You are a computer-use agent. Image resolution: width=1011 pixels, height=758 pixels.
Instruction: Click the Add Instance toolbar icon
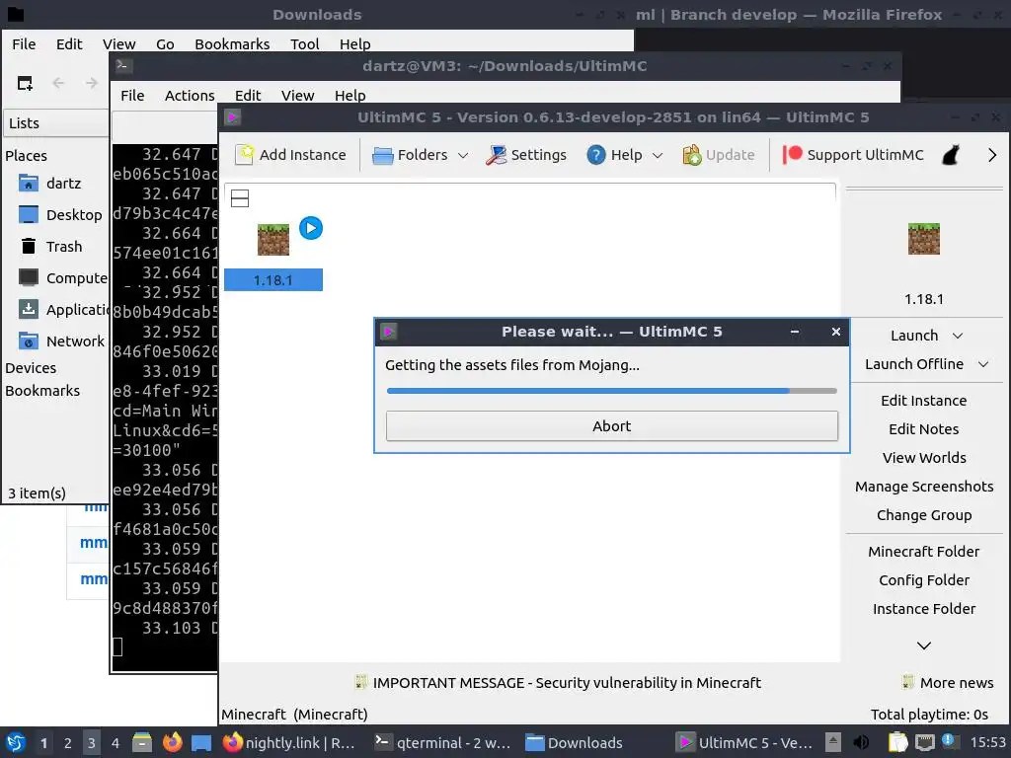[x=245, y=155]
